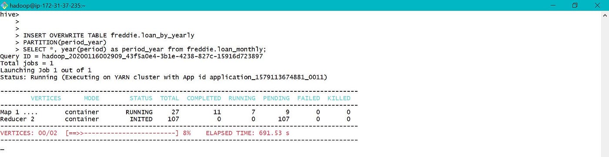Screen dimensions: 609x157
Task: Click the MODE column header
Action: pyautogui.click(x=91, y=98)
